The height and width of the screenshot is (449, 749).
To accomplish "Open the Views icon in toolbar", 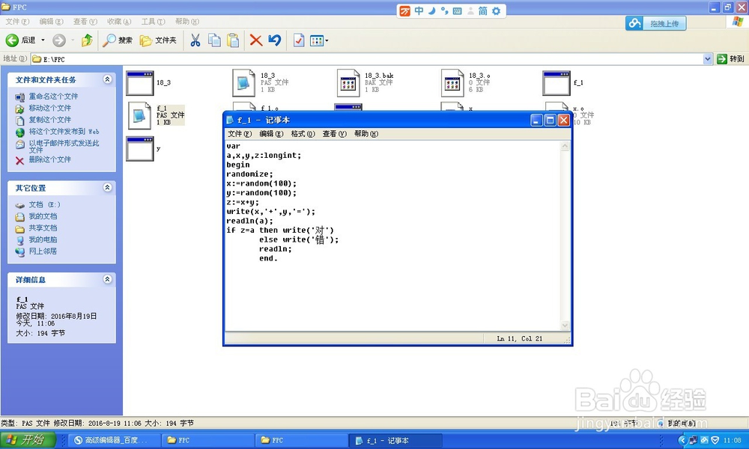I will (317, 40).
